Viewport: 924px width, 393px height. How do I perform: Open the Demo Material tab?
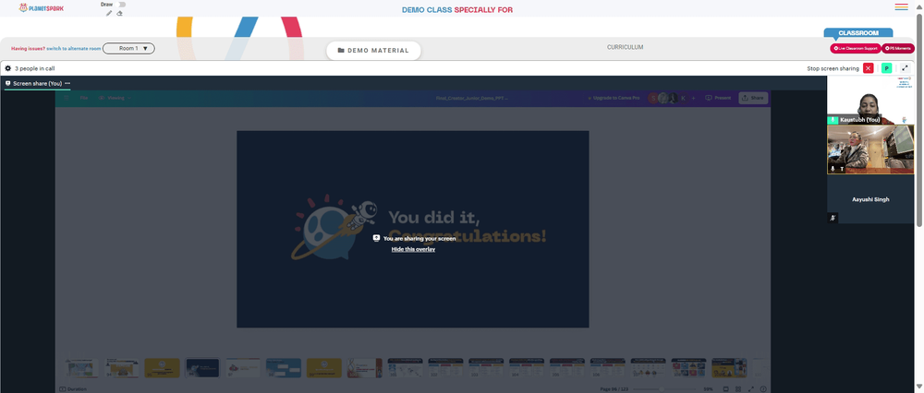373,51
